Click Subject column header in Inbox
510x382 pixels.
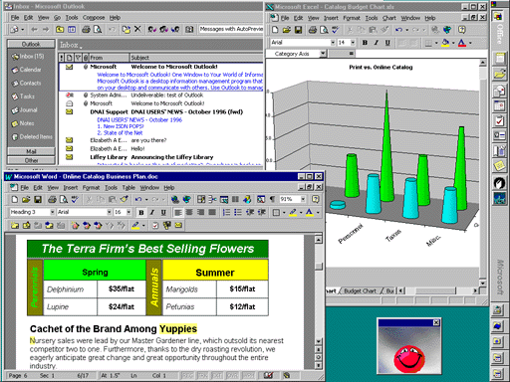196,58
